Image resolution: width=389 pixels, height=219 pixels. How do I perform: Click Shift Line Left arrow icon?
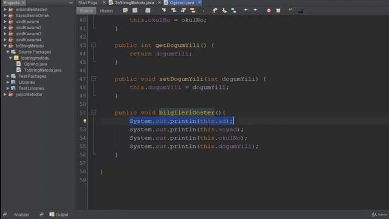(x=246, y=10)
